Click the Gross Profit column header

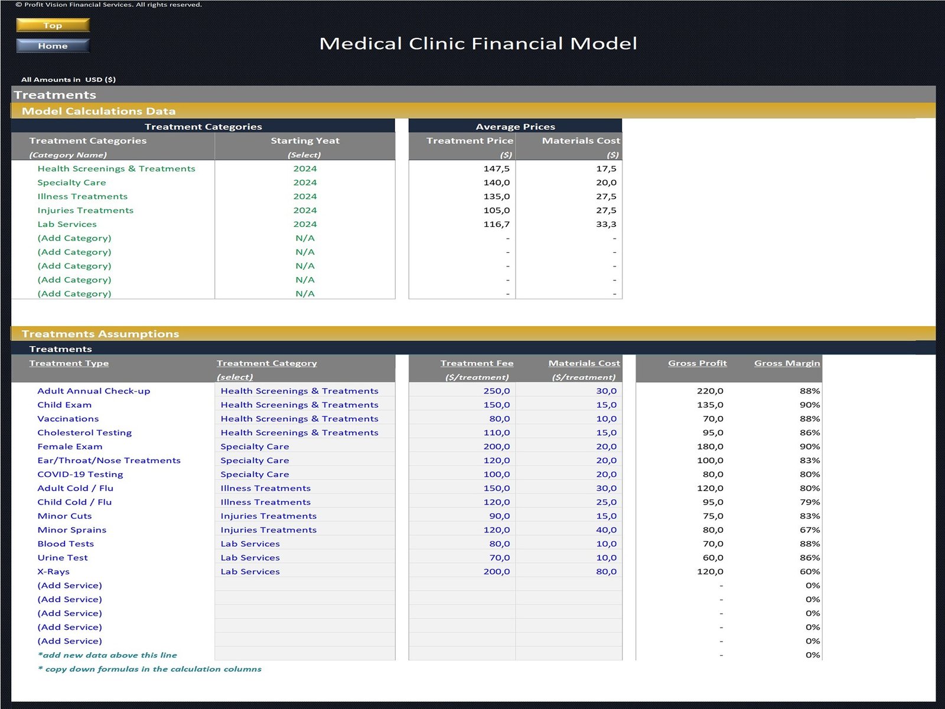(x=697, y=363)
